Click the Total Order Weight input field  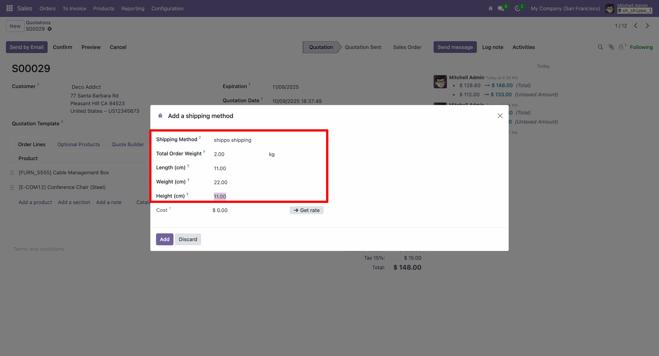(x=239, y=154)
